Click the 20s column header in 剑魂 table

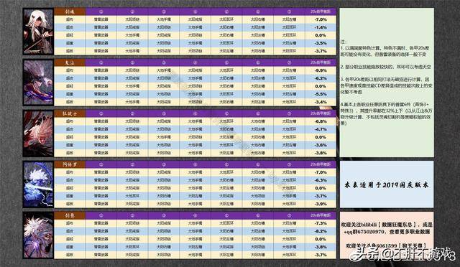tap(321, 11)
